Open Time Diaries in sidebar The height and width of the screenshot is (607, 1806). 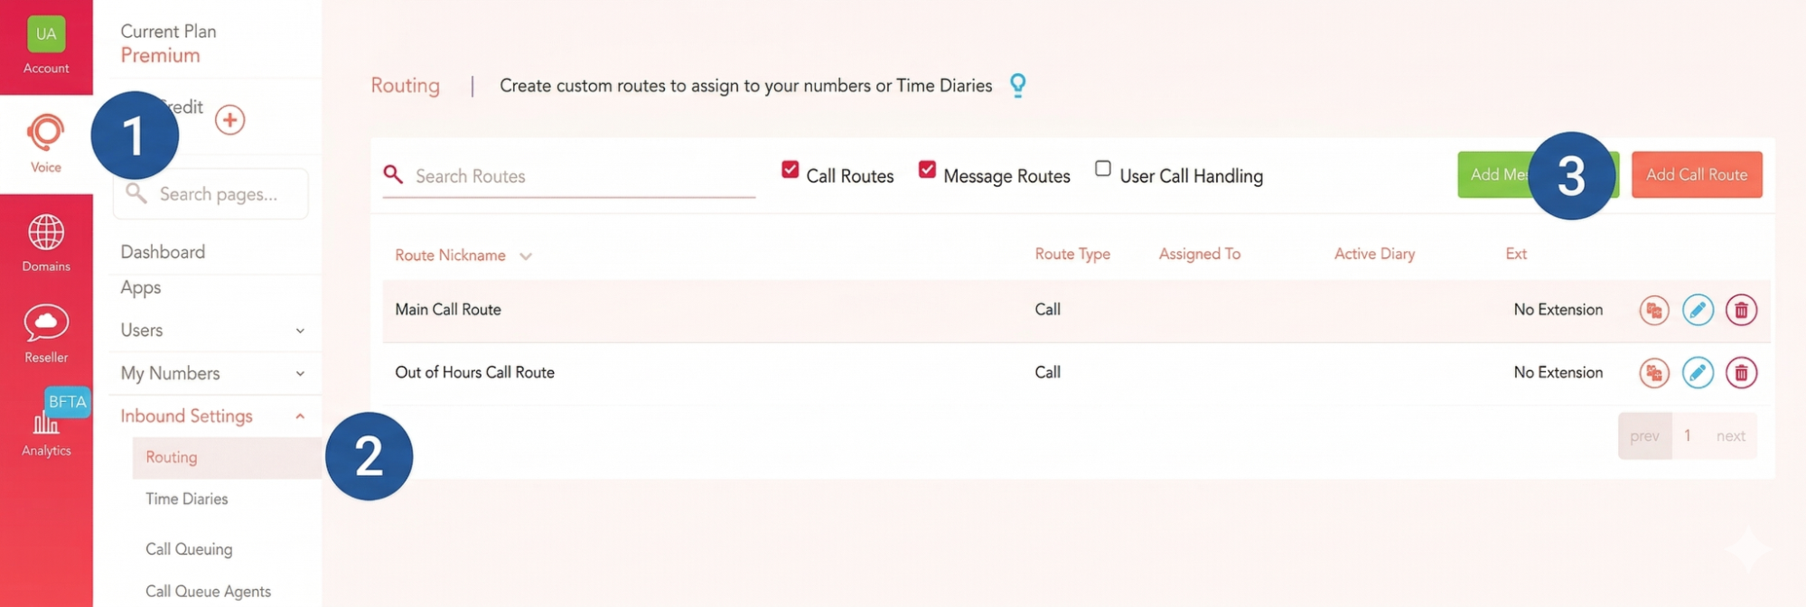pyautogui.click(x=187, y=499)
